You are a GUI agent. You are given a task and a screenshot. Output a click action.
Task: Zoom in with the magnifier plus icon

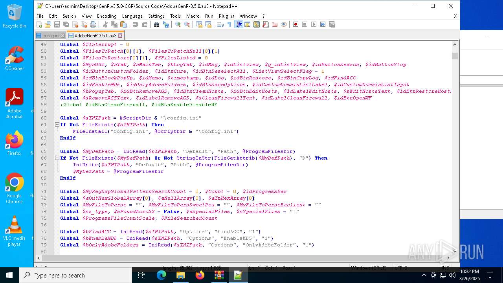[x=178, y=24]
